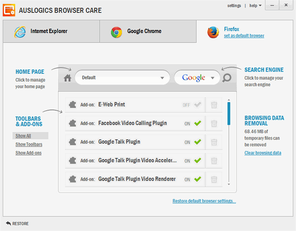Click the Internet Explorer logo icon
Screen dimensions: 296x231
(x=20, y=32)
